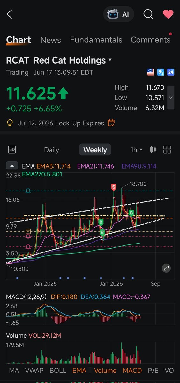
Task: Open the chart grid layout icon
Action: [x=167, y=149]
